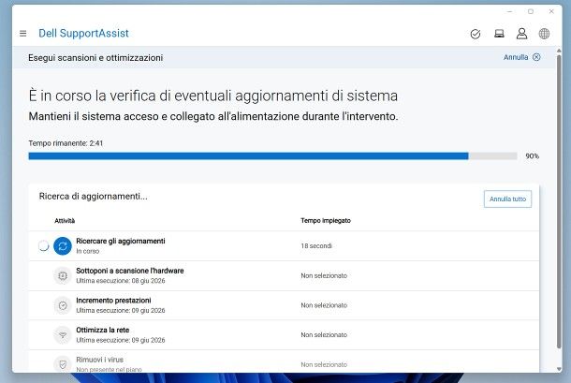The height and width of the screenshot is (383, 571).
Task: Click the 'Ricerca di aggiornamenti...' heading
Action: [x=94, y=196]
